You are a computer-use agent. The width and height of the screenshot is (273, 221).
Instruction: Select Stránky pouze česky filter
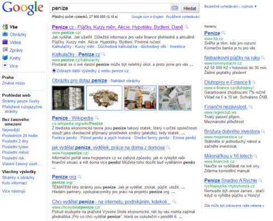pos(21,101)
